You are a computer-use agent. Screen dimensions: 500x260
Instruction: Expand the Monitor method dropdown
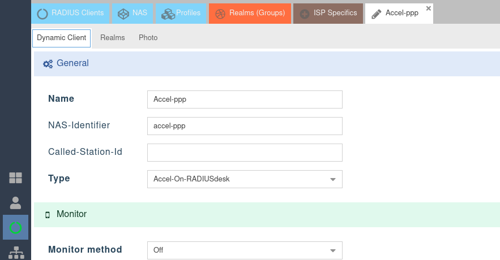coord(333,250)
